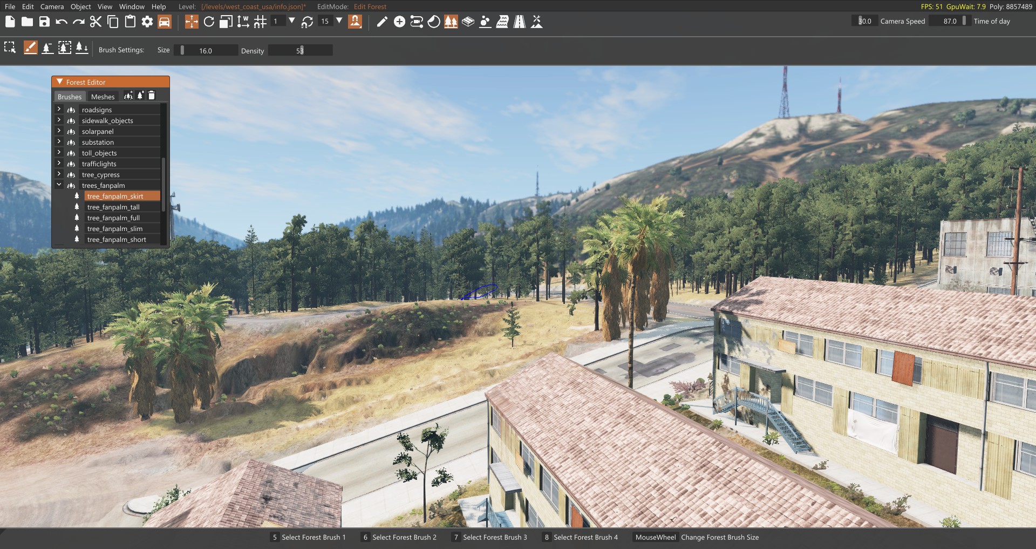This screenshot has height=549, width=1036.
Task: Open the terrain tools mountain icon
Action: pos(537,22)
